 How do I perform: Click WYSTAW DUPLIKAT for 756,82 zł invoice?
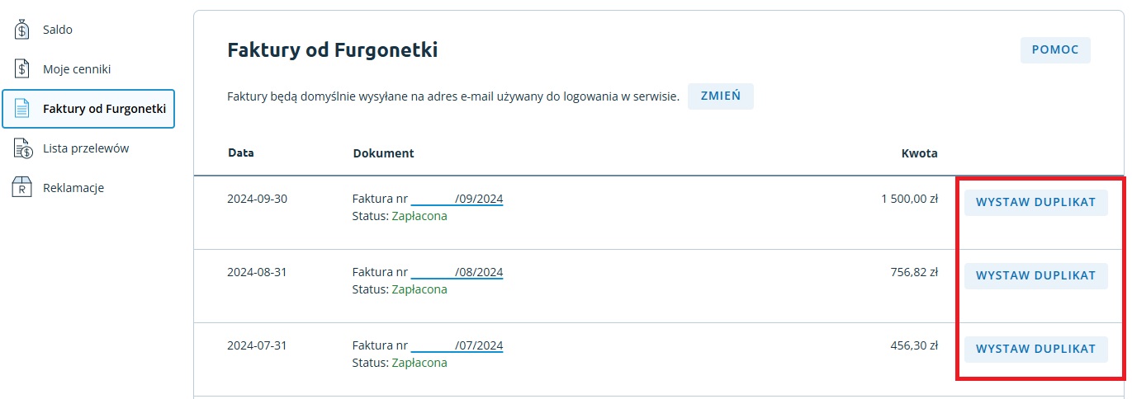1035,275
